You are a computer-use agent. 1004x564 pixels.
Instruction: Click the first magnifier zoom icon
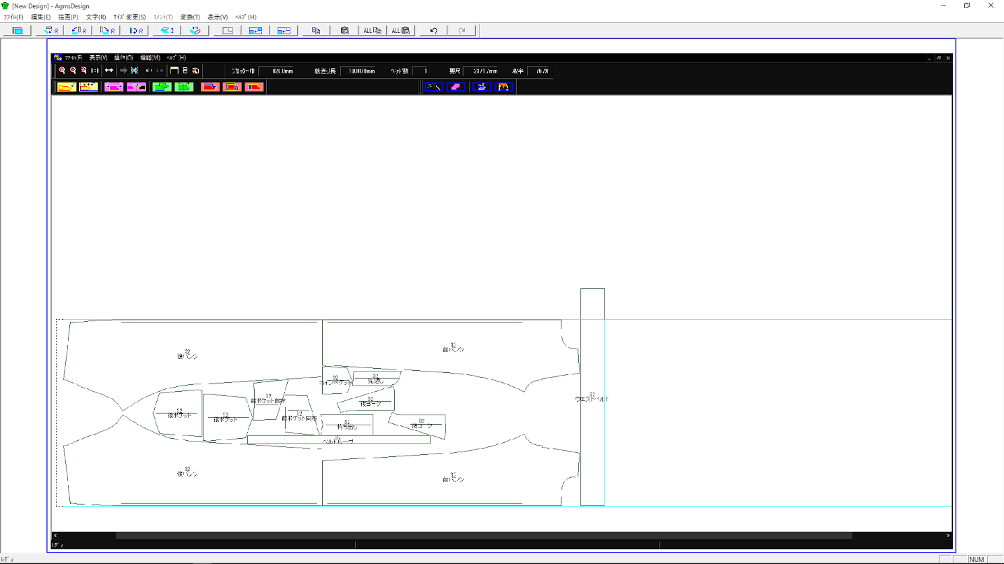[62, 71]
